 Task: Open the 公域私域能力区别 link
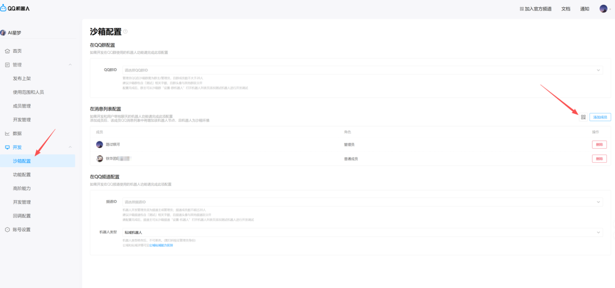click(160, 245)
